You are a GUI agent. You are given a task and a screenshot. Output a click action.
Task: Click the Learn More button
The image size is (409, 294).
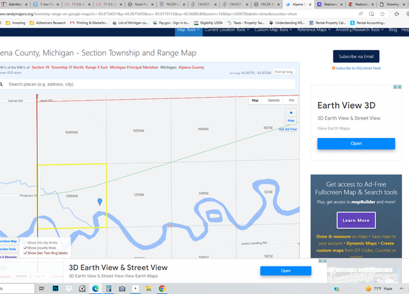[356, 220]
